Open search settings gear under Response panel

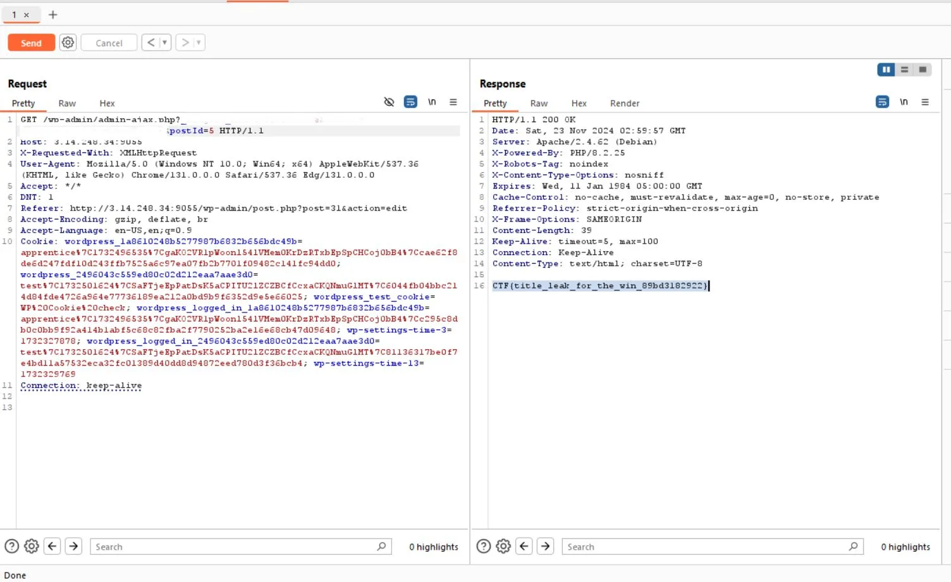503,546
